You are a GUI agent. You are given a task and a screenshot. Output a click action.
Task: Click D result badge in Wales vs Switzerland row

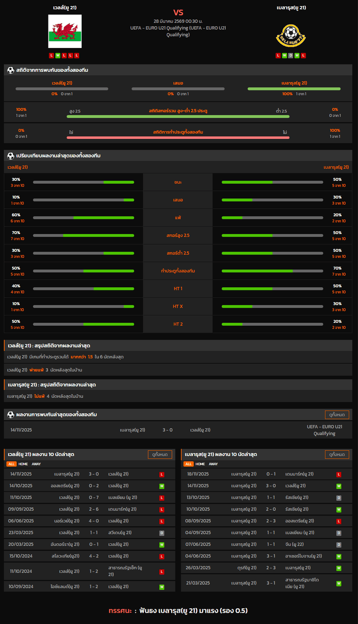click(x=162, y=533)
